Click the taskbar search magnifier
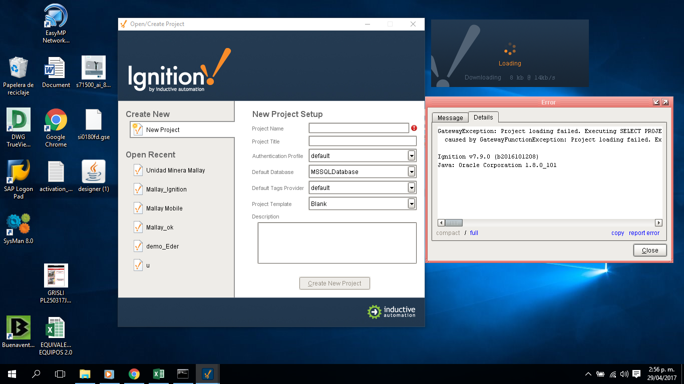This screenshot has height=384, width=684. 36,374
